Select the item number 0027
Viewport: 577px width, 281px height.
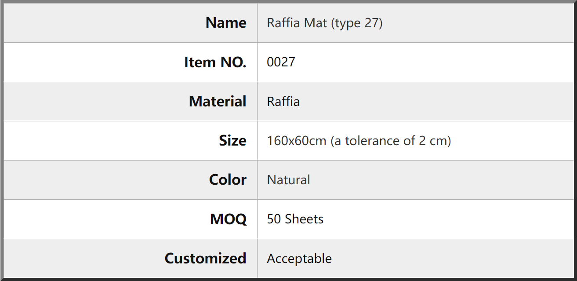[x=281, y=62]
